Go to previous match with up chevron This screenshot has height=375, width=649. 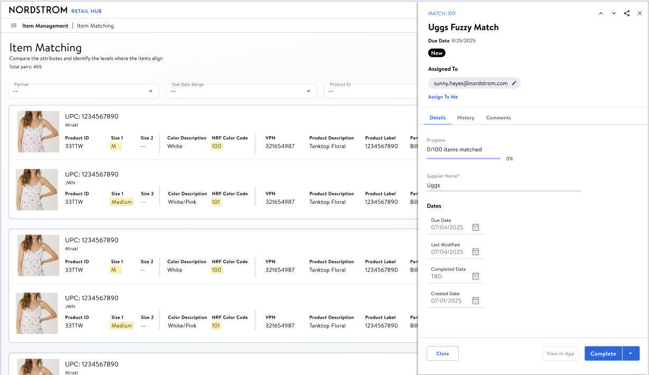pyautogui.click(x=601, y=13)
